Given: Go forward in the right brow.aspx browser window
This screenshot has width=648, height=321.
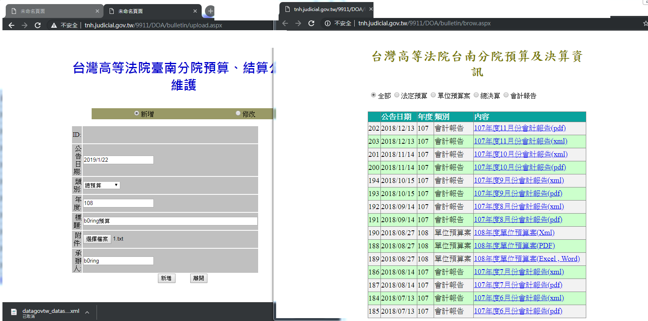Looking at the screenshot, I should (x=298, y=23).
